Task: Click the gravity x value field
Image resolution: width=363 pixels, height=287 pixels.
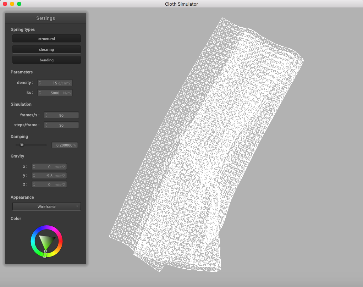Action: 49,167
